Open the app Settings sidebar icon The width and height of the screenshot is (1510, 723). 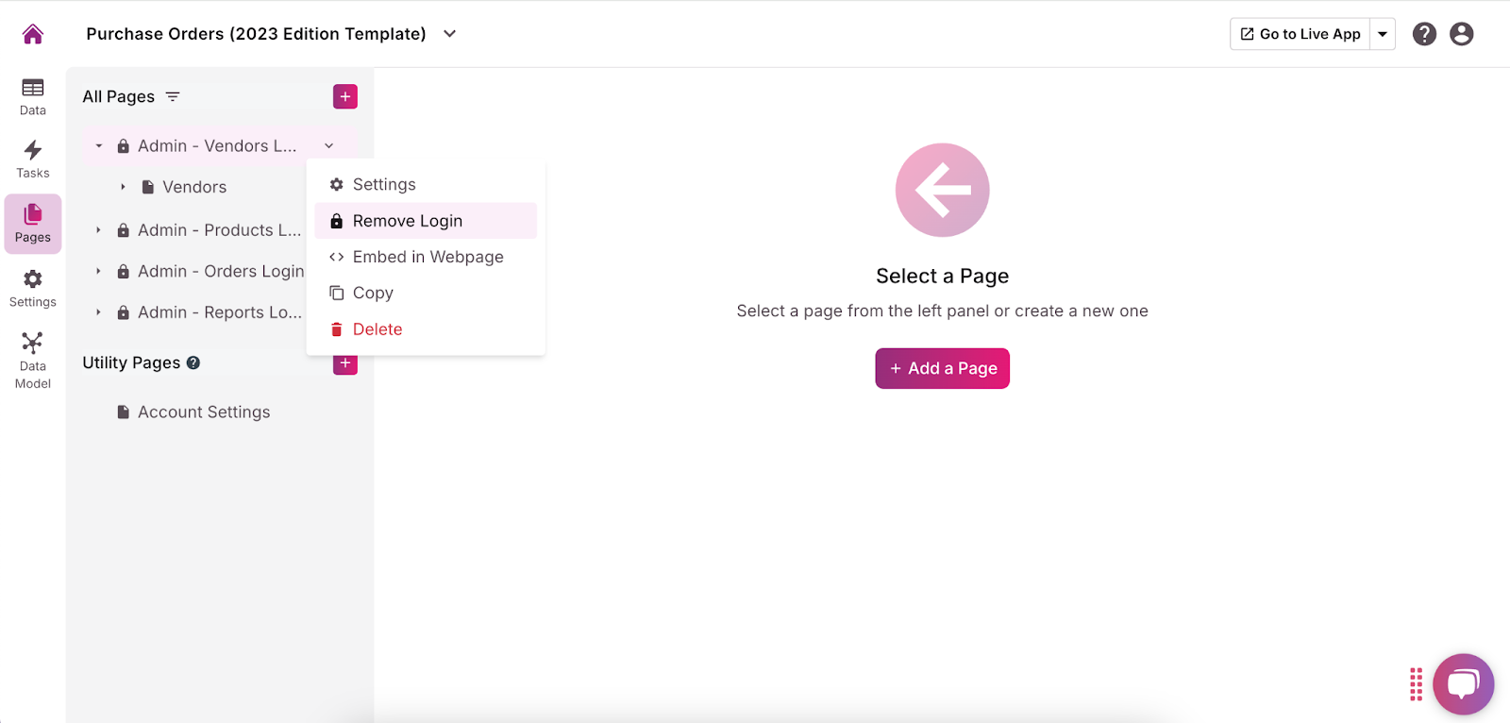[x=33, y=288]
